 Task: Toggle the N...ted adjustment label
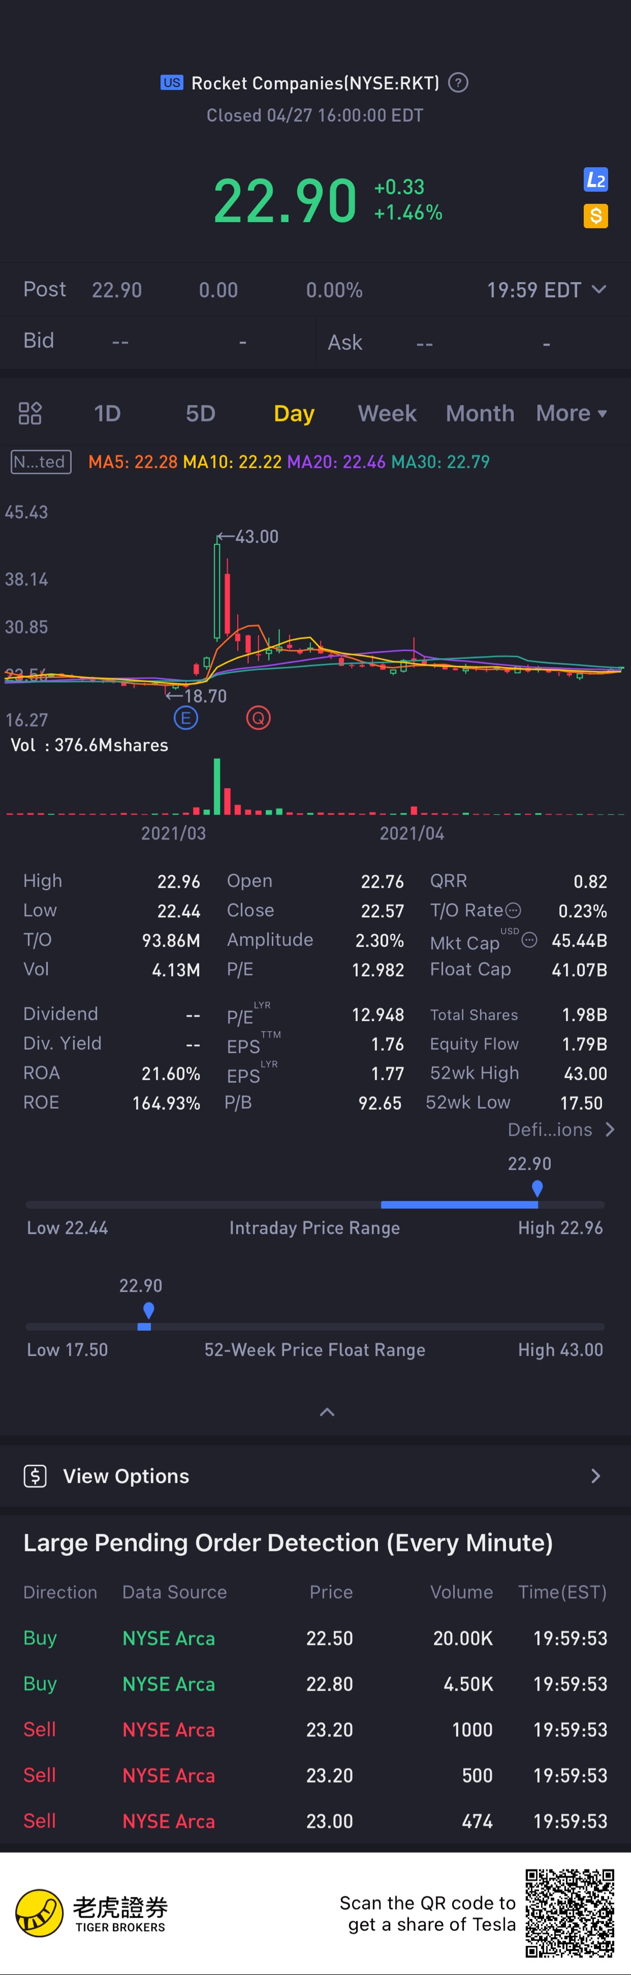click(42, 462)
